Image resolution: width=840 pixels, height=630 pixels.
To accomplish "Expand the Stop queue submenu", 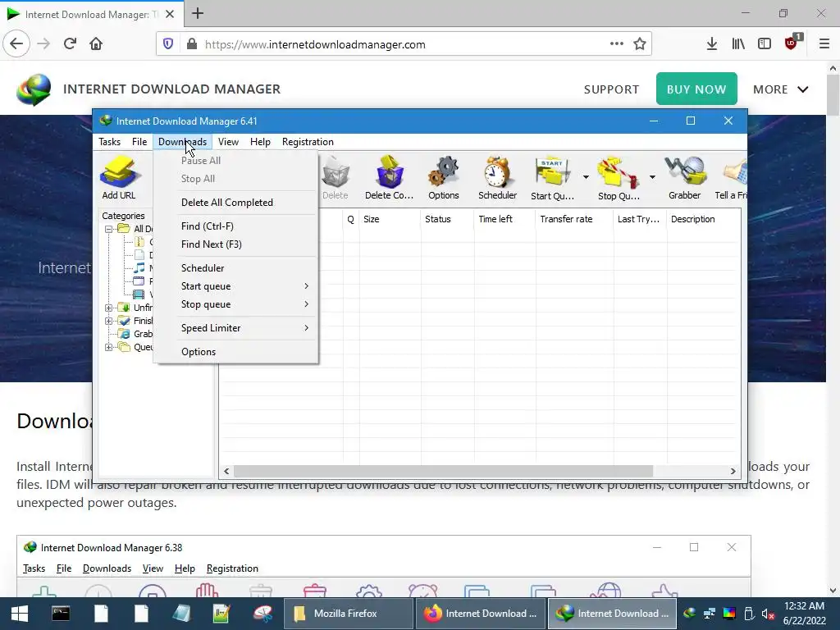I will click(235, 304).
